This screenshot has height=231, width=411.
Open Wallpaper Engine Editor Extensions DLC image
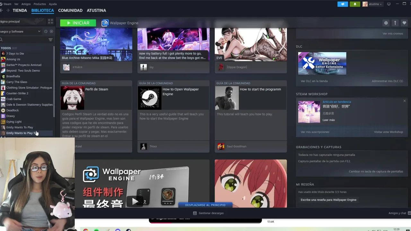tap(322, 63)
